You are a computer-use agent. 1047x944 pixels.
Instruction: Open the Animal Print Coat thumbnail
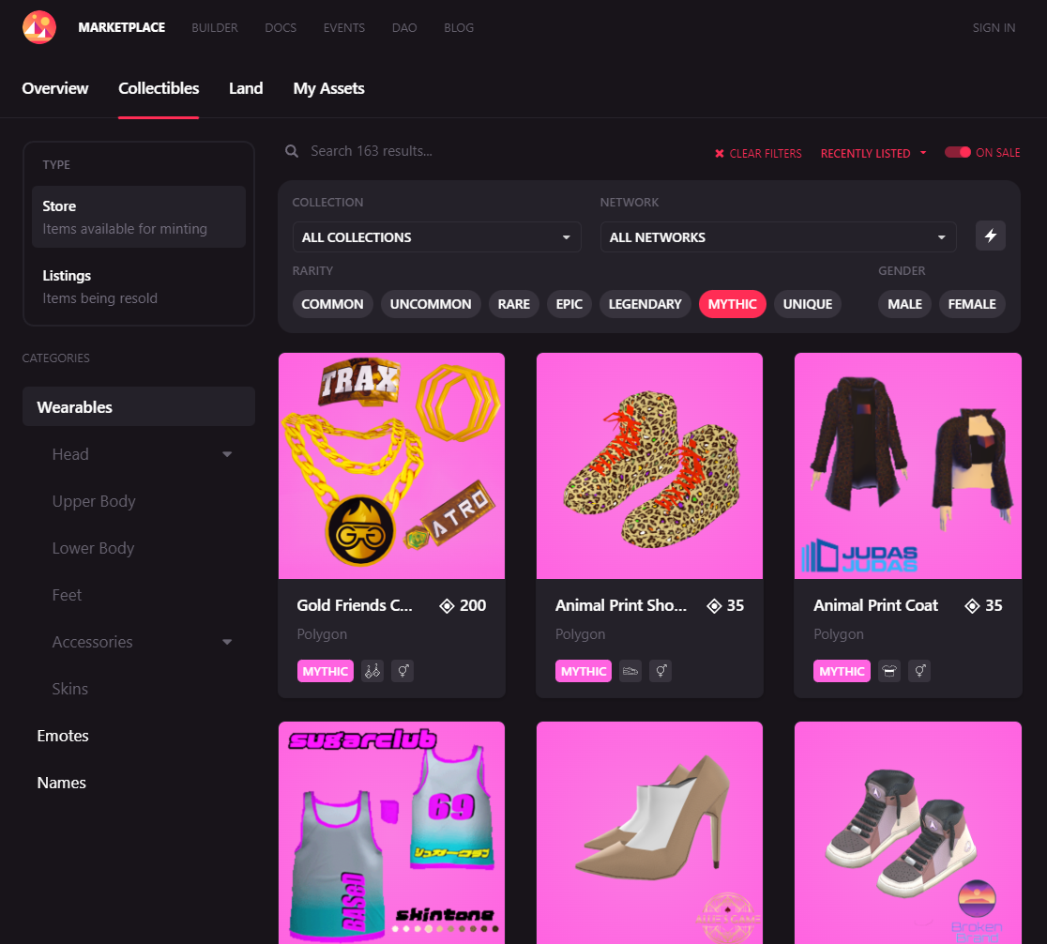(908, 465)
